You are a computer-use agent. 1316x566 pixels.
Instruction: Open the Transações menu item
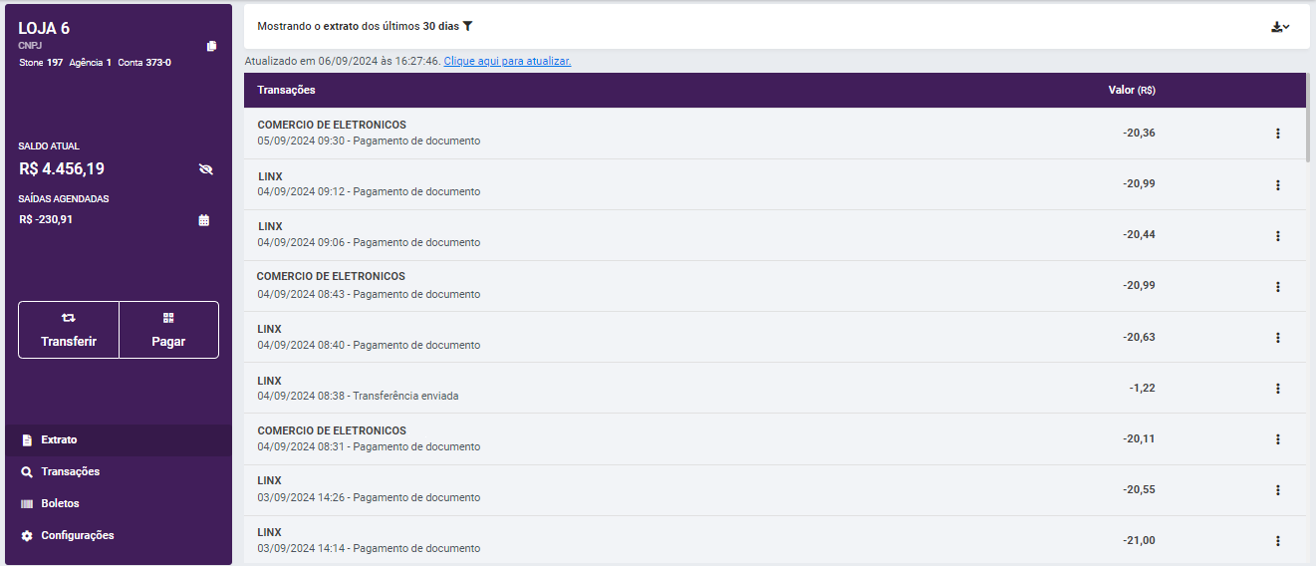click(x=119, y=471)
